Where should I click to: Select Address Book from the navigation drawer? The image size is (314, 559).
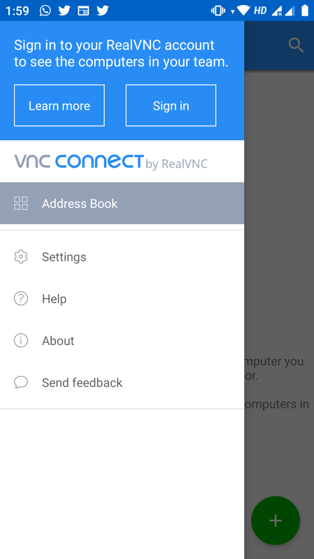click(x=80, y=203)
